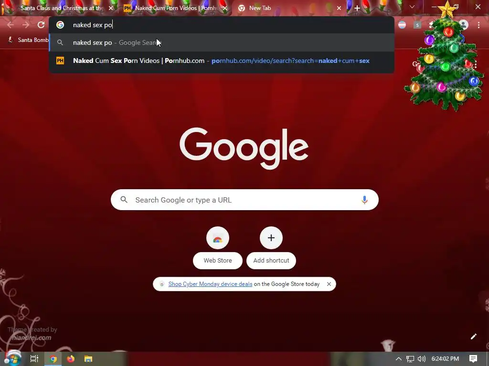Open a new tab with the plus button

coord(357,8)
